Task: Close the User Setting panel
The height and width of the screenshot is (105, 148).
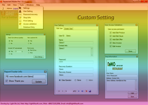Action: (97, 25)
